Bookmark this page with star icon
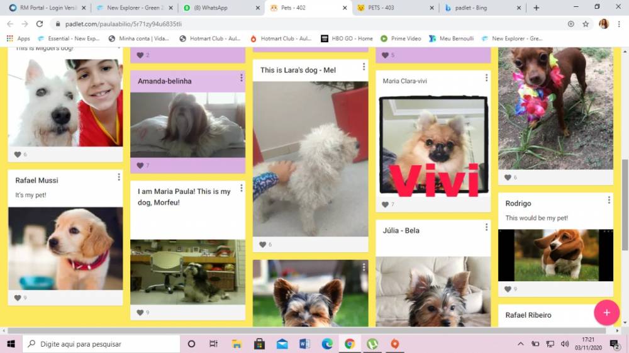Viewport: 629px width, 353px height. (586, 24)
